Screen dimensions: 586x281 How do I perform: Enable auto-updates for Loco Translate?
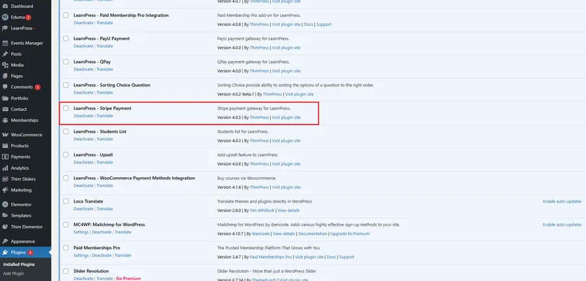(562, 202)
